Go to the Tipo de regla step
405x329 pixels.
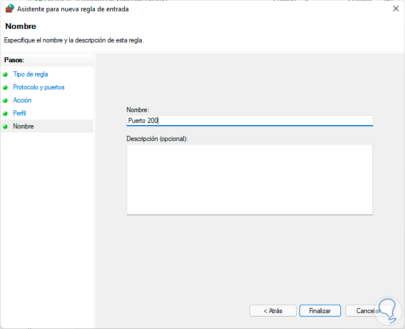click(x=31, y=74)
